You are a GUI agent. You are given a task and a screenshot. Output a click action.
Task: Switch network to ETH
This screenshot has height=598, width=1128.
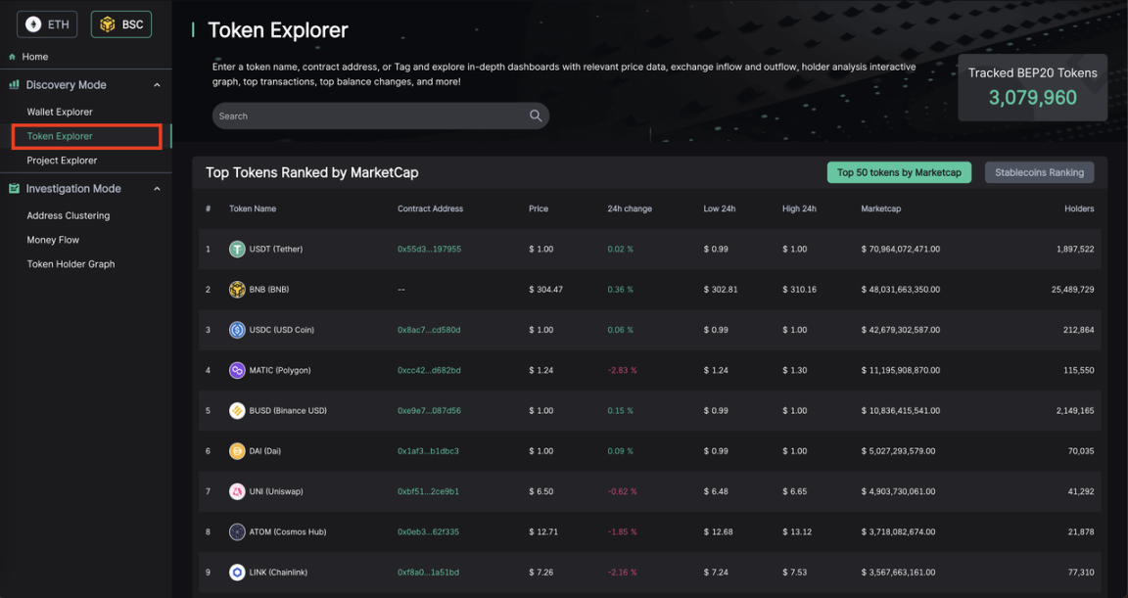(47, 24)
